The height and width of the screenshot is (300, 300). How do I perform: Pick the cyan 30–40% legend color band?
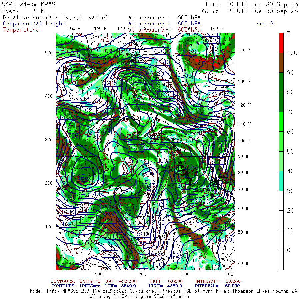point(281,181)
